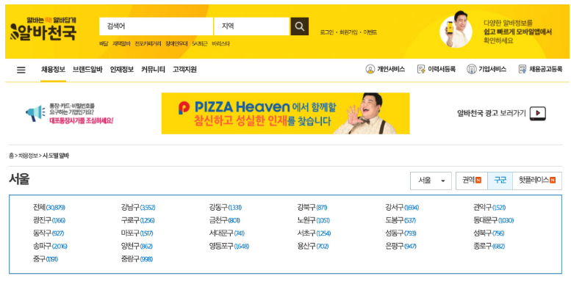Click the 배달 quick keyword

click(x=104, y=43)
